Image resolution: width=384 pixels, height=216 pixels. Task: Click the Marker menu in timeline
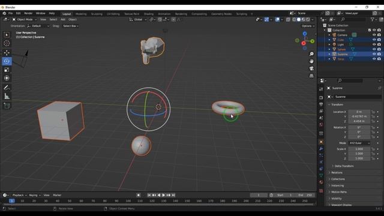click(x=57, y=195)
